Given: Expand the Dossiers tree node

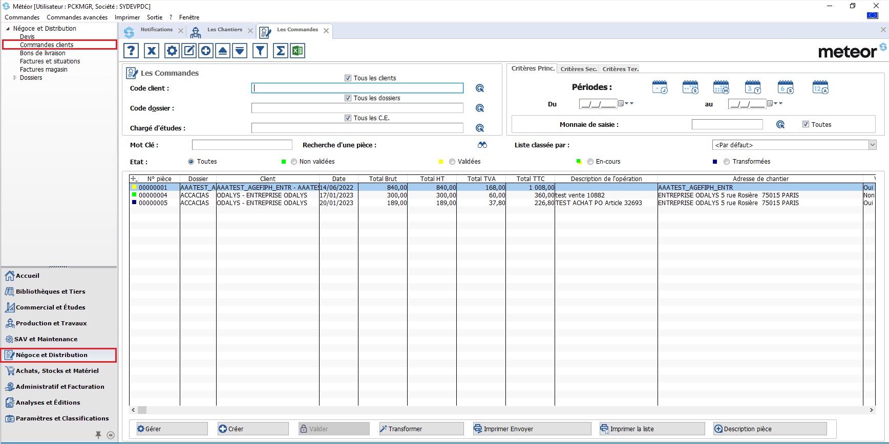Looking at the screenshot, I should [15, 78].
